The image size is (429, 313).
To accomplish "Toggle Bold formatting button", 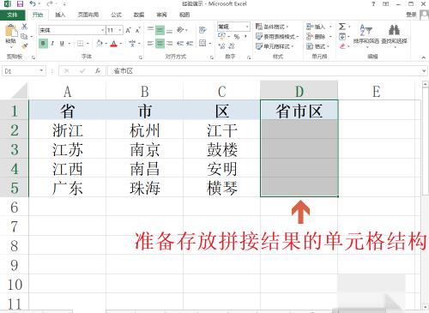I will (x=43, y=44).
